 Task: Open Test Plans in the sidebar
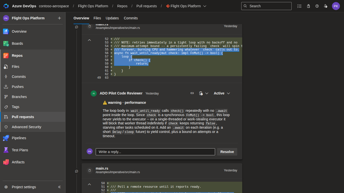pyautogui.click(x=33, y=150)
